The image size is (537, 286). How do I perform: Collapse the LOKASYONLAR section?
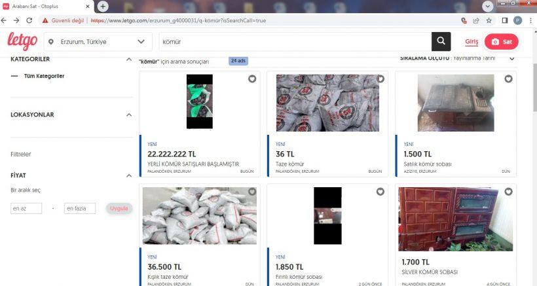point(128,115)
